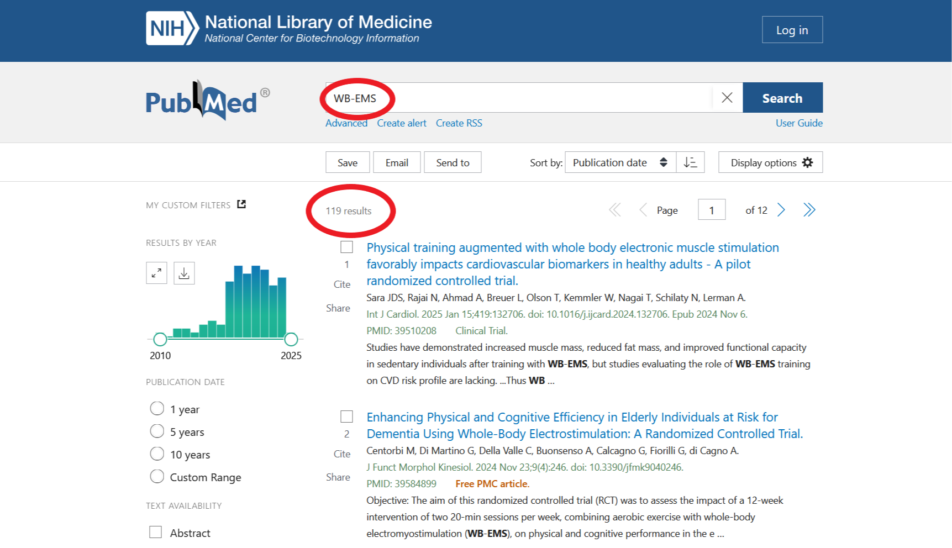Download the Results by Year data
Screen dimensions: 952x548
pyautogui.click(x=184, y=273)
